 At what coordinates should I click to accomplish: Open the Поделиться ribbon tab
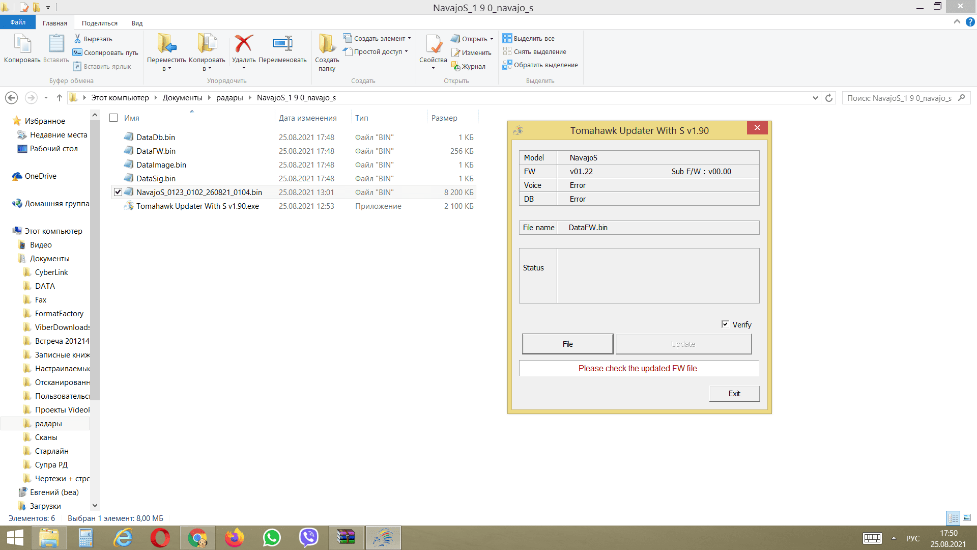click(x=99, y=23)
